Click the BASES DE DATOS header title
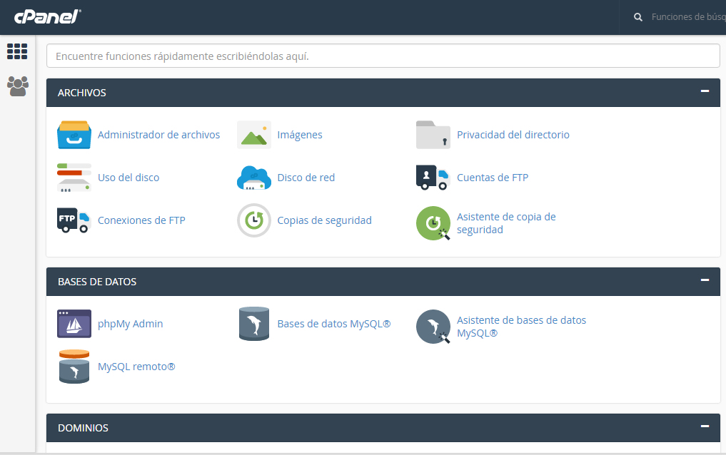This screenshot has height=455, width=726. (97, 282)
